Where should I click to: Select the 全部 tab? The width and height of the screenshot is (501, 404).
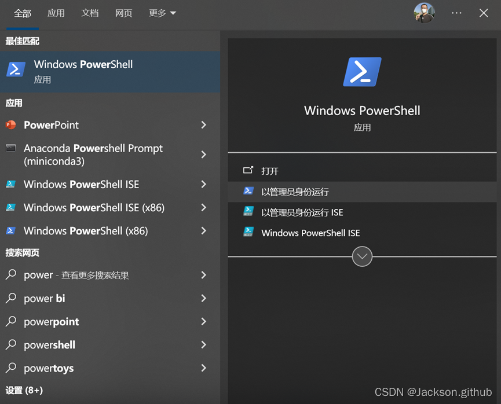pyautogui.click(x=23, y=13)
